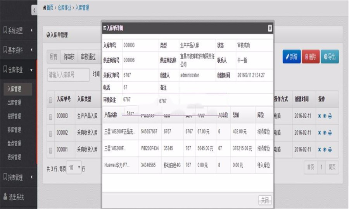Click delete icon for row 00003
The height and width of the screenshot is (209, 349).
pos(320,116)
